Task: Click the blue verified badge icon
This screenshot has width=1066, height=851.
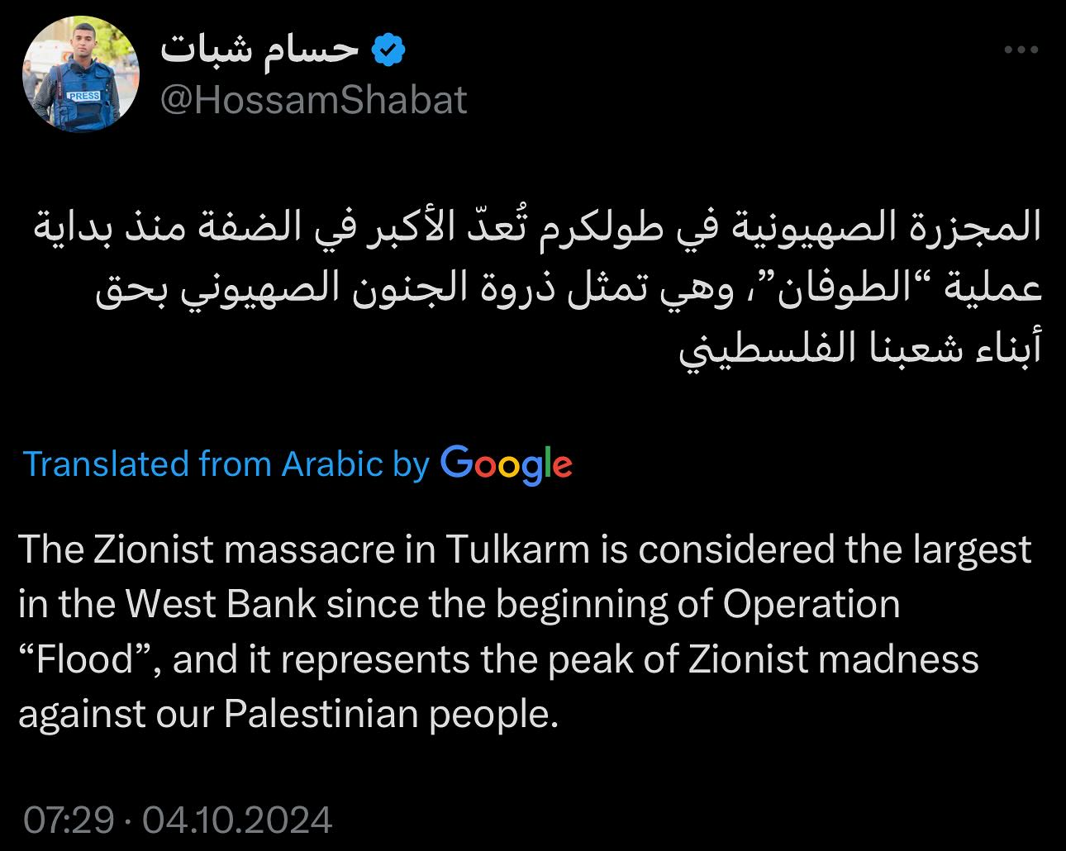Action: (x=388, y=51)
